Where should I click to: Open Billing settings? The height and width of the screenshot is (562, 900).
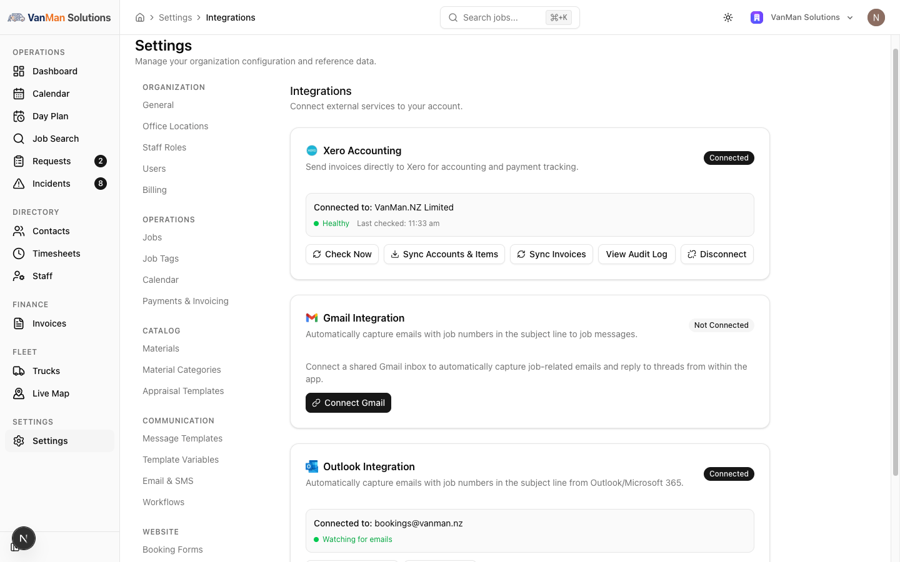pyautogui.click(x=154, y=190)
